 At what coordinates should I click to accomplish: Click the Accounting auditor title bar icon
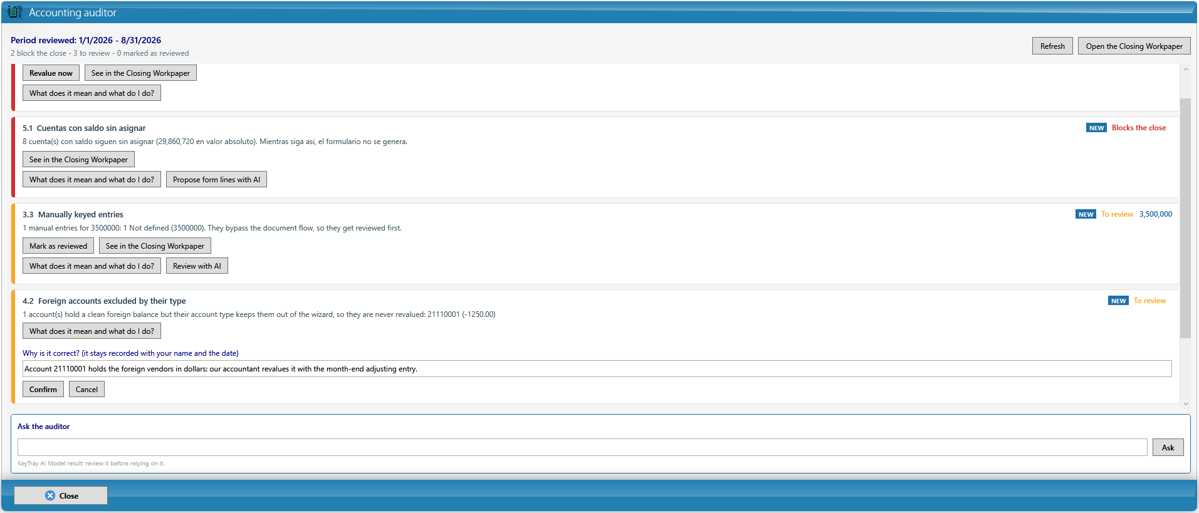(15, 12)
